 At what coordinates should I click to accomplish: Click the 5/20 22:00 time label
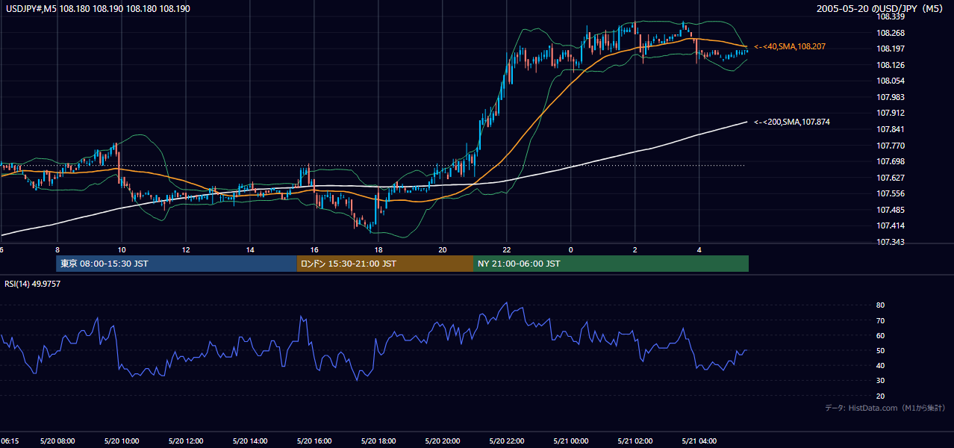tap(507, 441)
